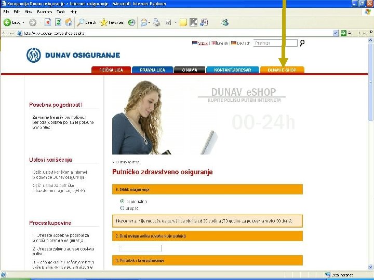Open the Favorites star button
The width and height of the screenshot is (374, 280).
(112, 22)
